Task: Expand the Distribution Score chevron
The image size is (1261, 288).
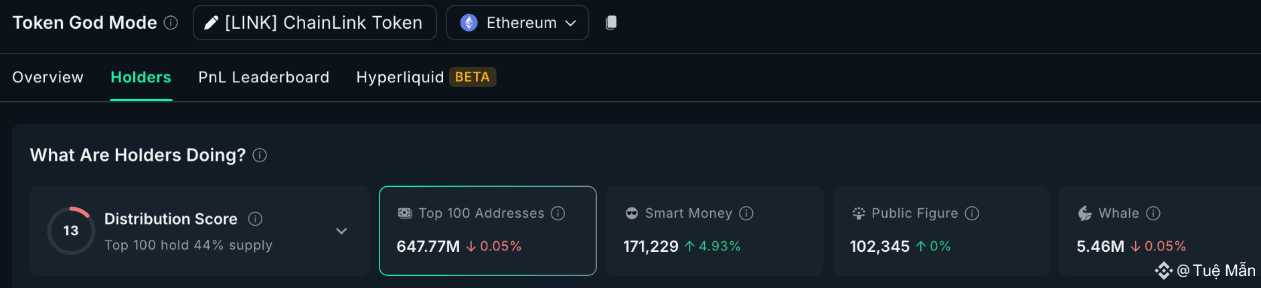Action: (341, 231)
